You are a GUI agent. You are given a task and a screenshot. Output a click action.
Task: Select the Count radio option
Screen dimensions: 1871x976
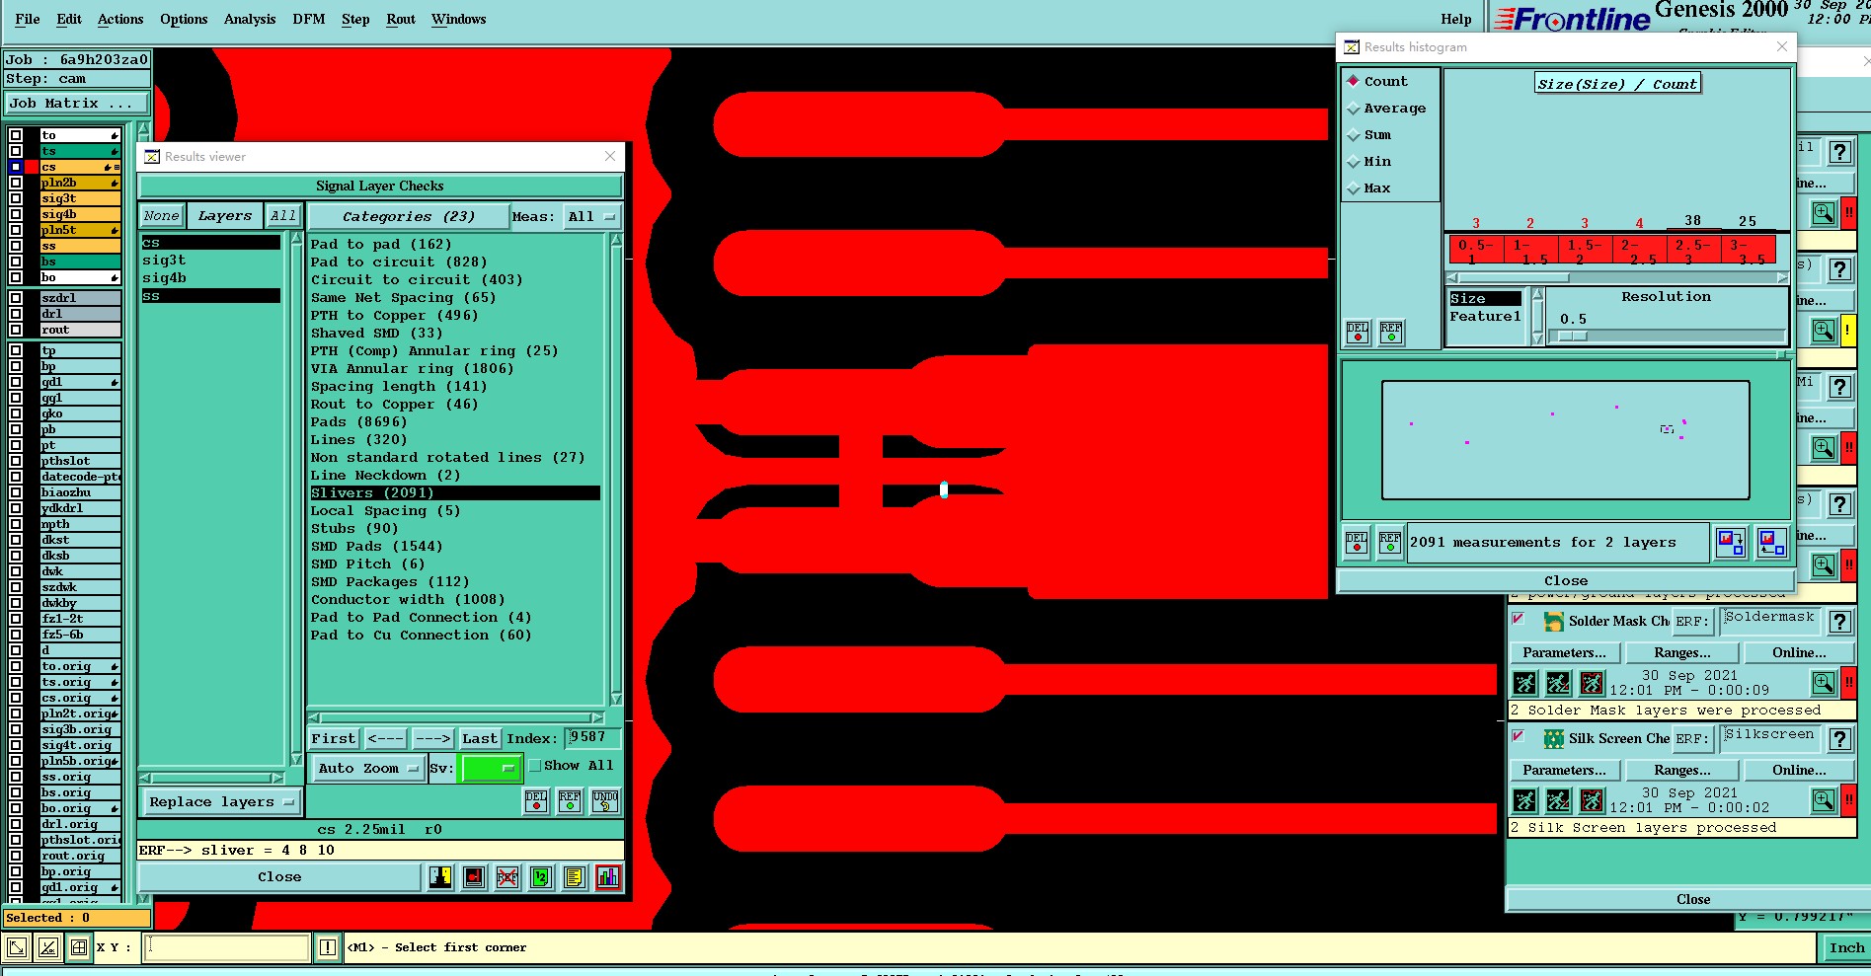(x=1354, y=81)
